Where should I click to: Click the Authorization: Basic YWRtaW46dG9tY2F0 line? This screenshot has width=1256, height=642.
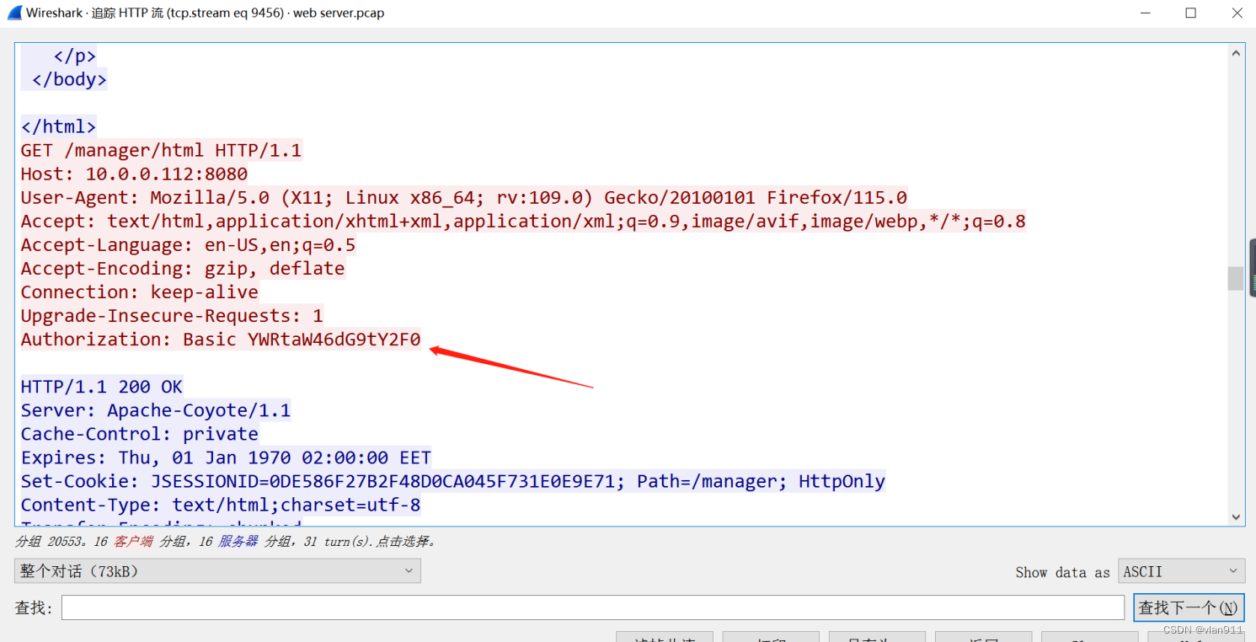(x=221, y=340)
